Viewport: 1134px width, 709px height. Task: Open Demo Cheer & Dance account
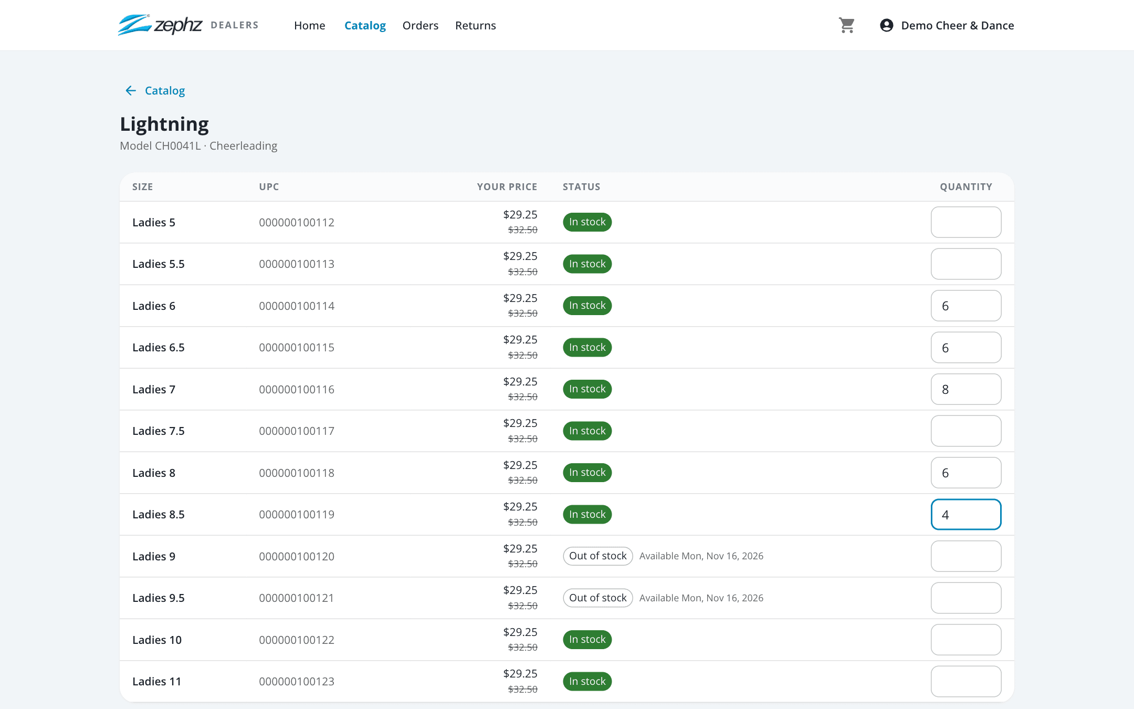(958, 25)
